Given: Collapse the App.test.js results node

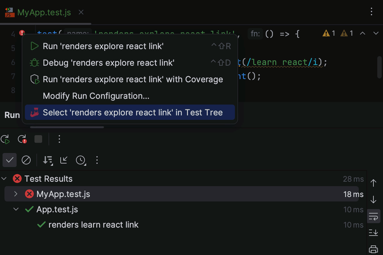Looking at the screenshot, I should click(x=15, y=209).
